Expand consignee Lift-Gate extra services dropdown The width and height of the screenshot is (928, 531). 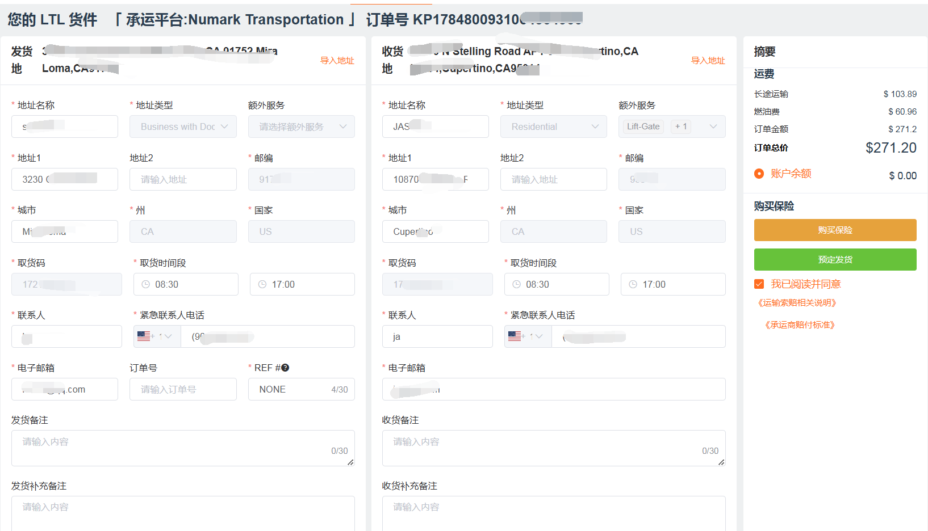click(672, 127)
